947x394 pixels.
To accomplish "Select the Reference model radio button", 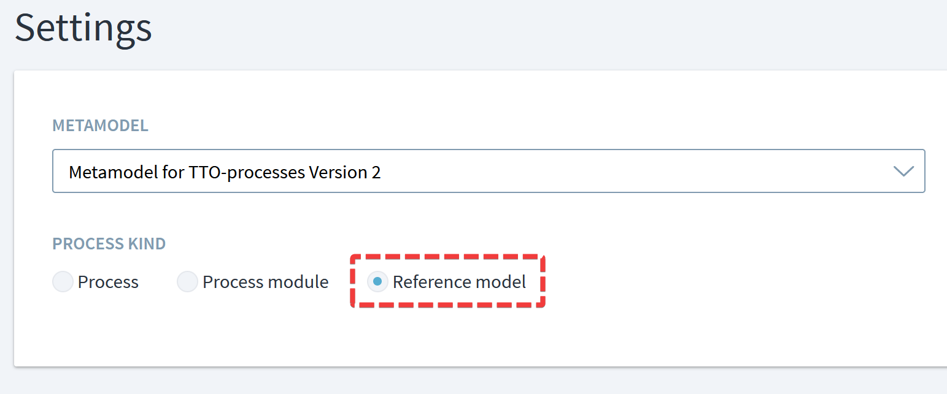I will tap(377, 282).
